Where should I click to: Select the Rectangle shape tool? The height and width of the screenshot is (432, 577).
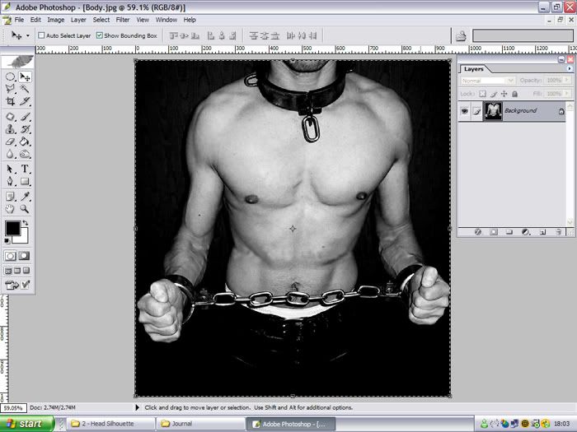(x=25, y=181)
